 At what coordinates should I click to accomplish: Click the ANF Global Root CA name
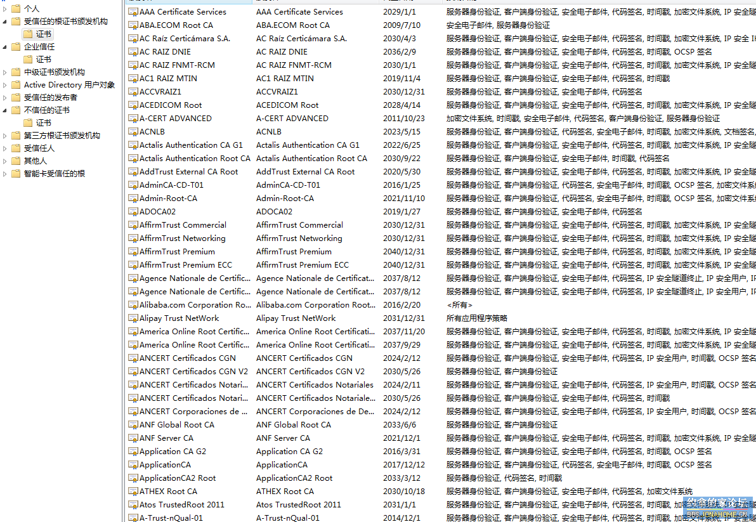point(176,425)
